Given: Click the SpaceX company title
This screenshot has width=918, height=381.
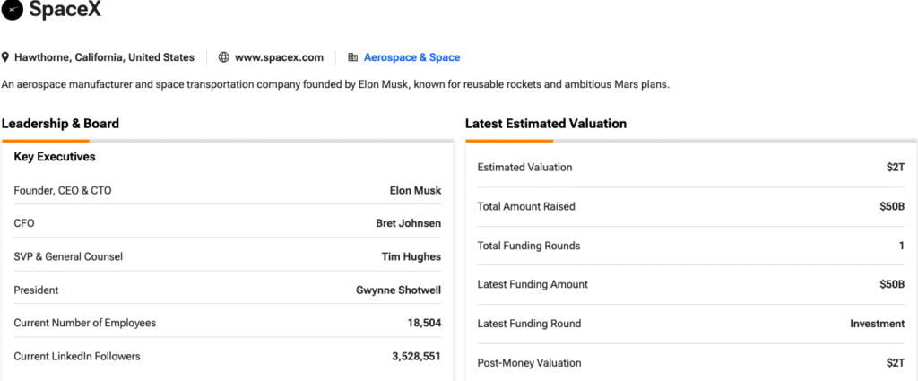Looking at the screenshot, I should 66,10.
